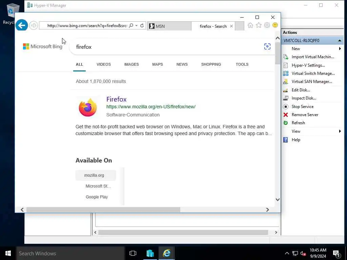This screenshot has width=347, height=260.
Task: Open the Windows Start button
Action: [x=8, y=253]
